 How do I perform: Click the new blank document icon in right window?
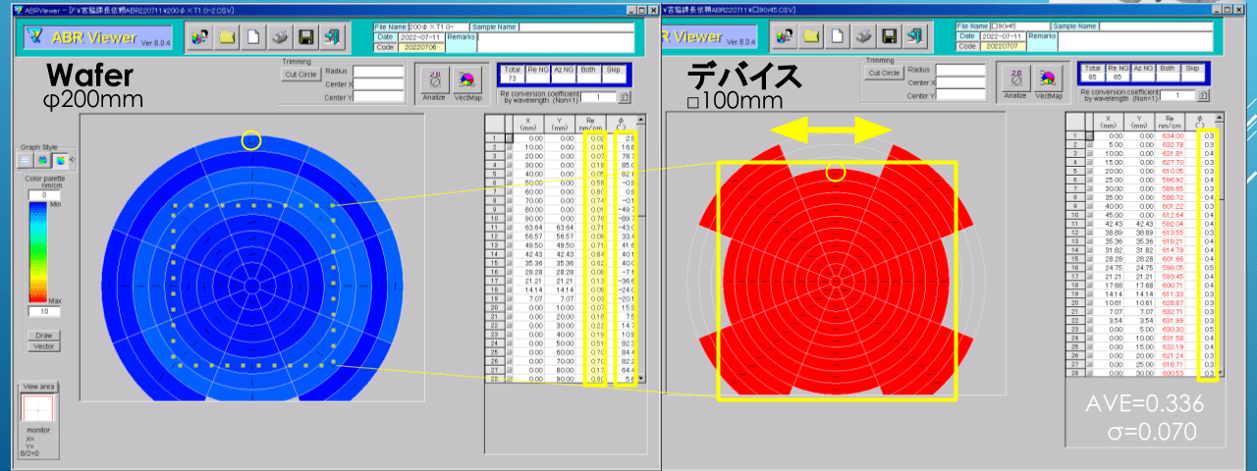(x=836, y=36)
